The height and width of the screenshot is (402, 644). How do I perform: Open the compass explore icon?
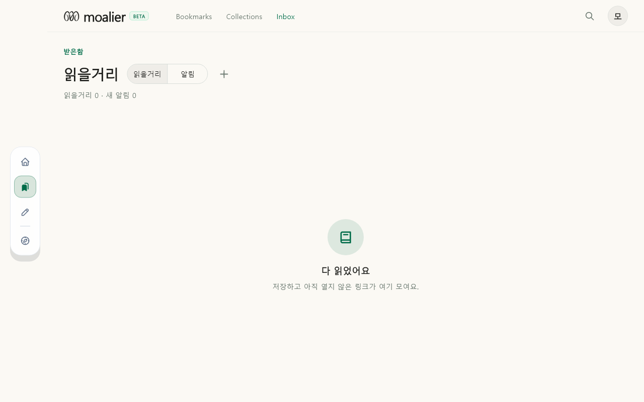click(25, 241)
